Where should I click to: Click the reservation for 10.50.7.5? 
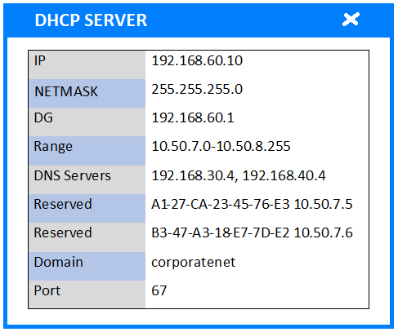252,204
